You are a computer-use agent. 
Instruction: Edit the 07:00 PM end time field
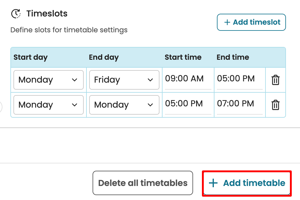click(239, 104)
